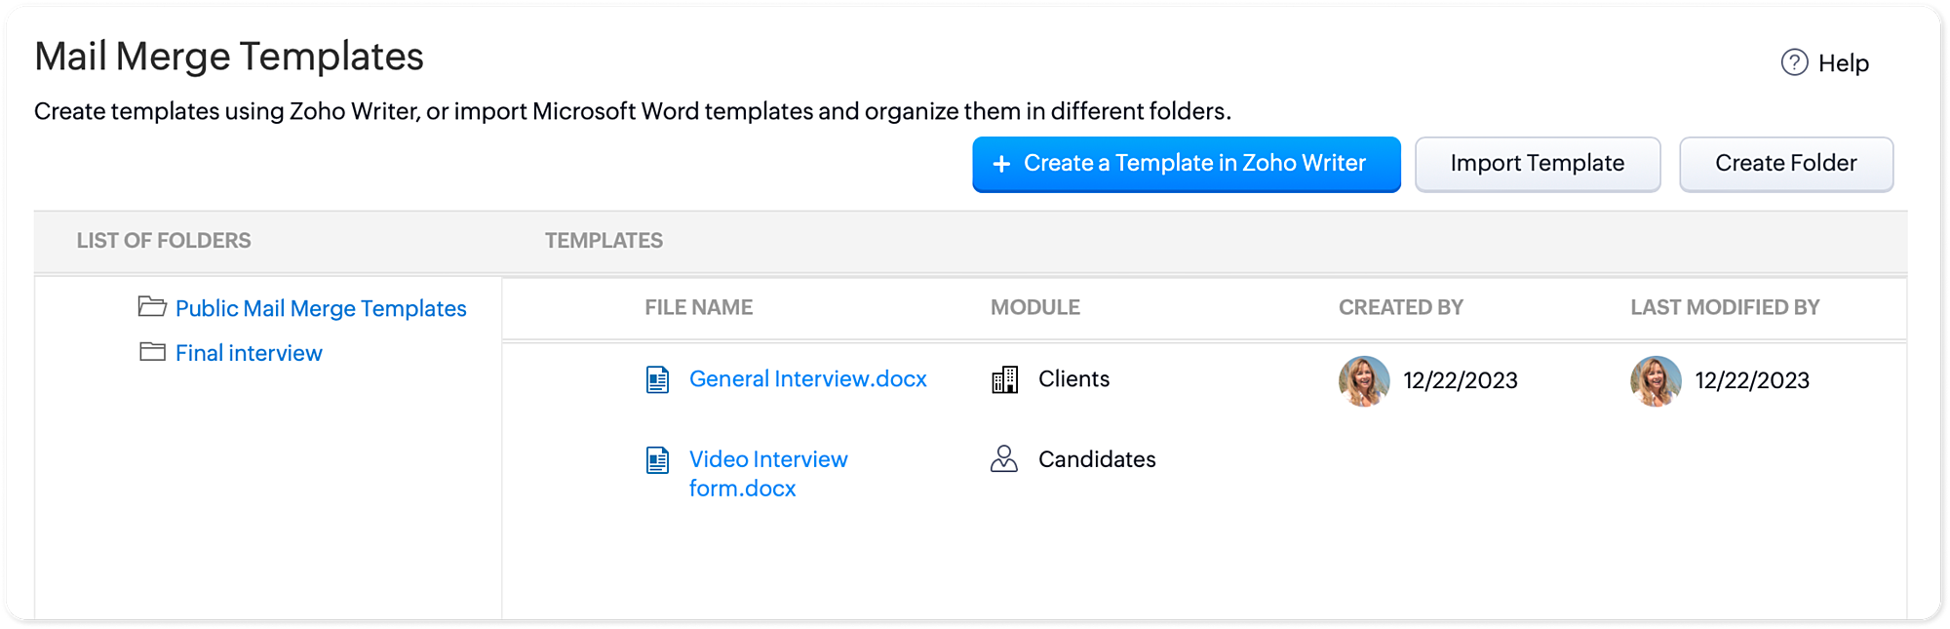The image size is (1950, 629).
Task: Click Create a Template in Zoho Writer
Action: tap(1193, 164)
